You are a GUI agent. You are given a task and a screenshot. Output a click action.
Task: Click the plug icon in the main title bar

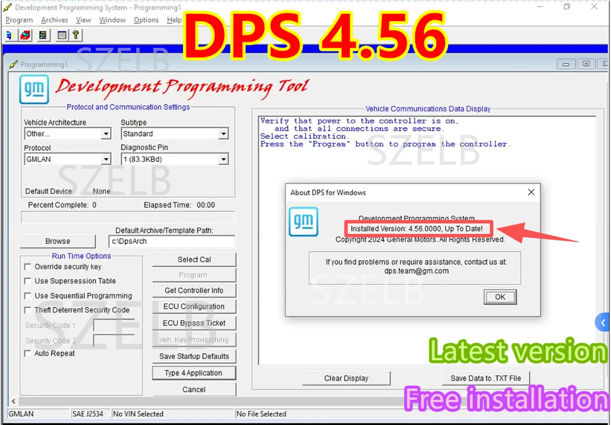click(7, 7)
